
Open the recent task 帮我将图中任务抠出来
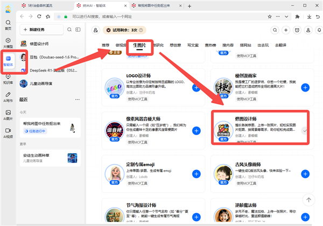pyautogui.click(x=50, y=128)
